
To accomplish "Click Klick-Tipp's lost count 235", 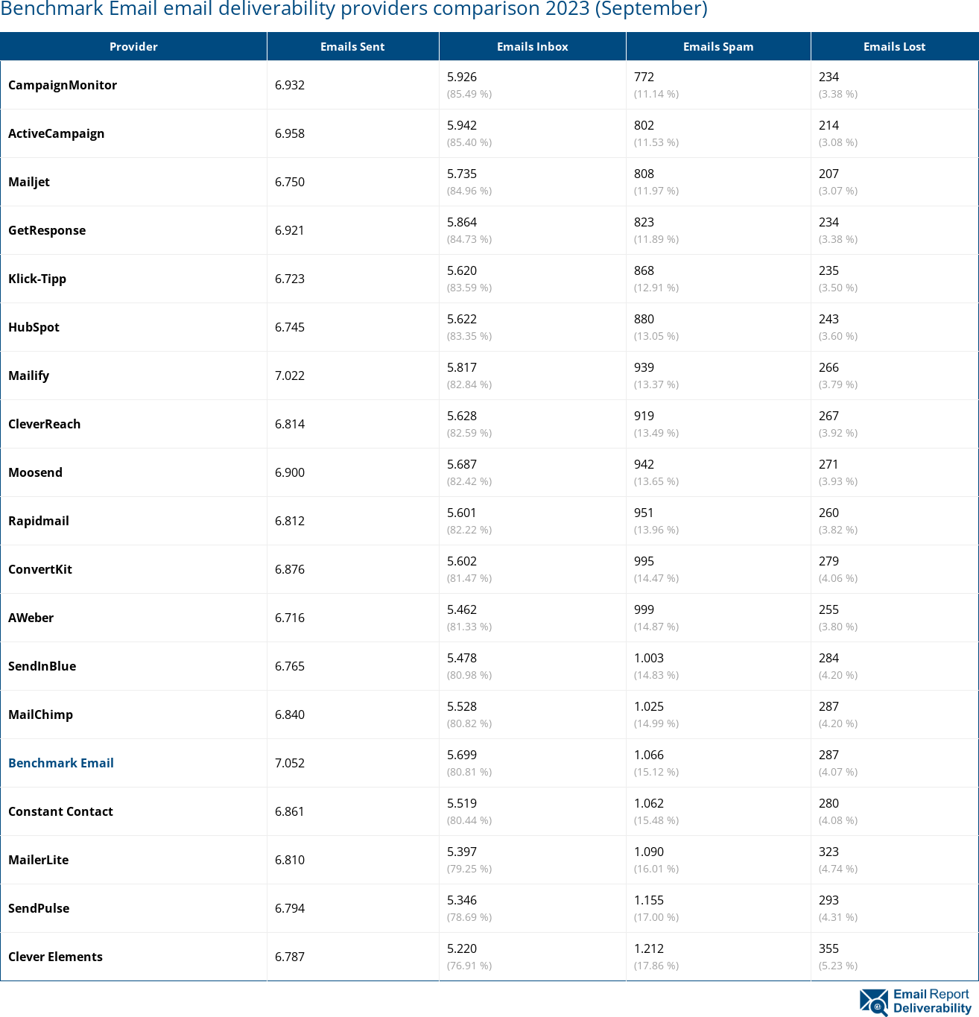I will (x=828, y=270).
